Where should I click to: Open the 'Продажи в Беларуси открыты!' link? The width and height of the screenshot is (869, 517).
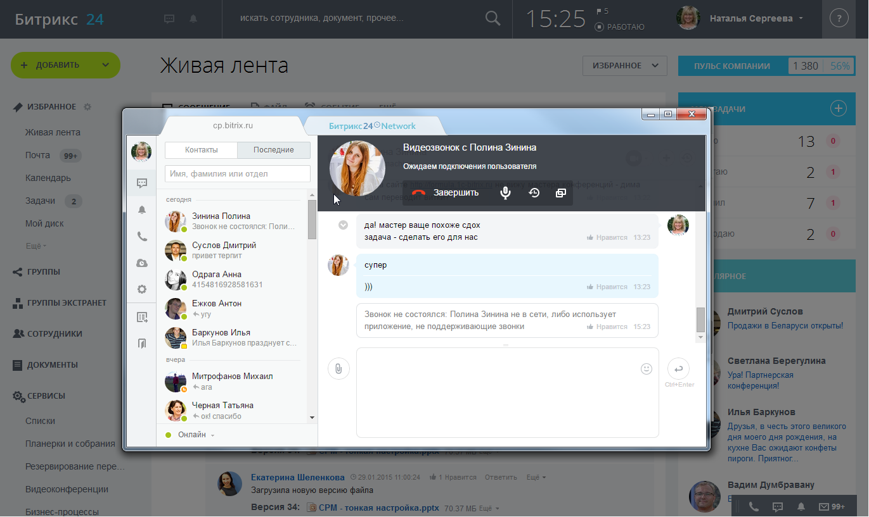point(785,325)
